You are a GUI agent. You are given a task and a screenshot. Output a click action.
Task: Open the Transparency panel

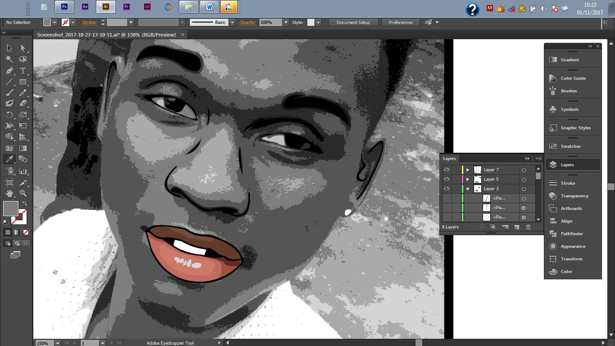(573, 196)
